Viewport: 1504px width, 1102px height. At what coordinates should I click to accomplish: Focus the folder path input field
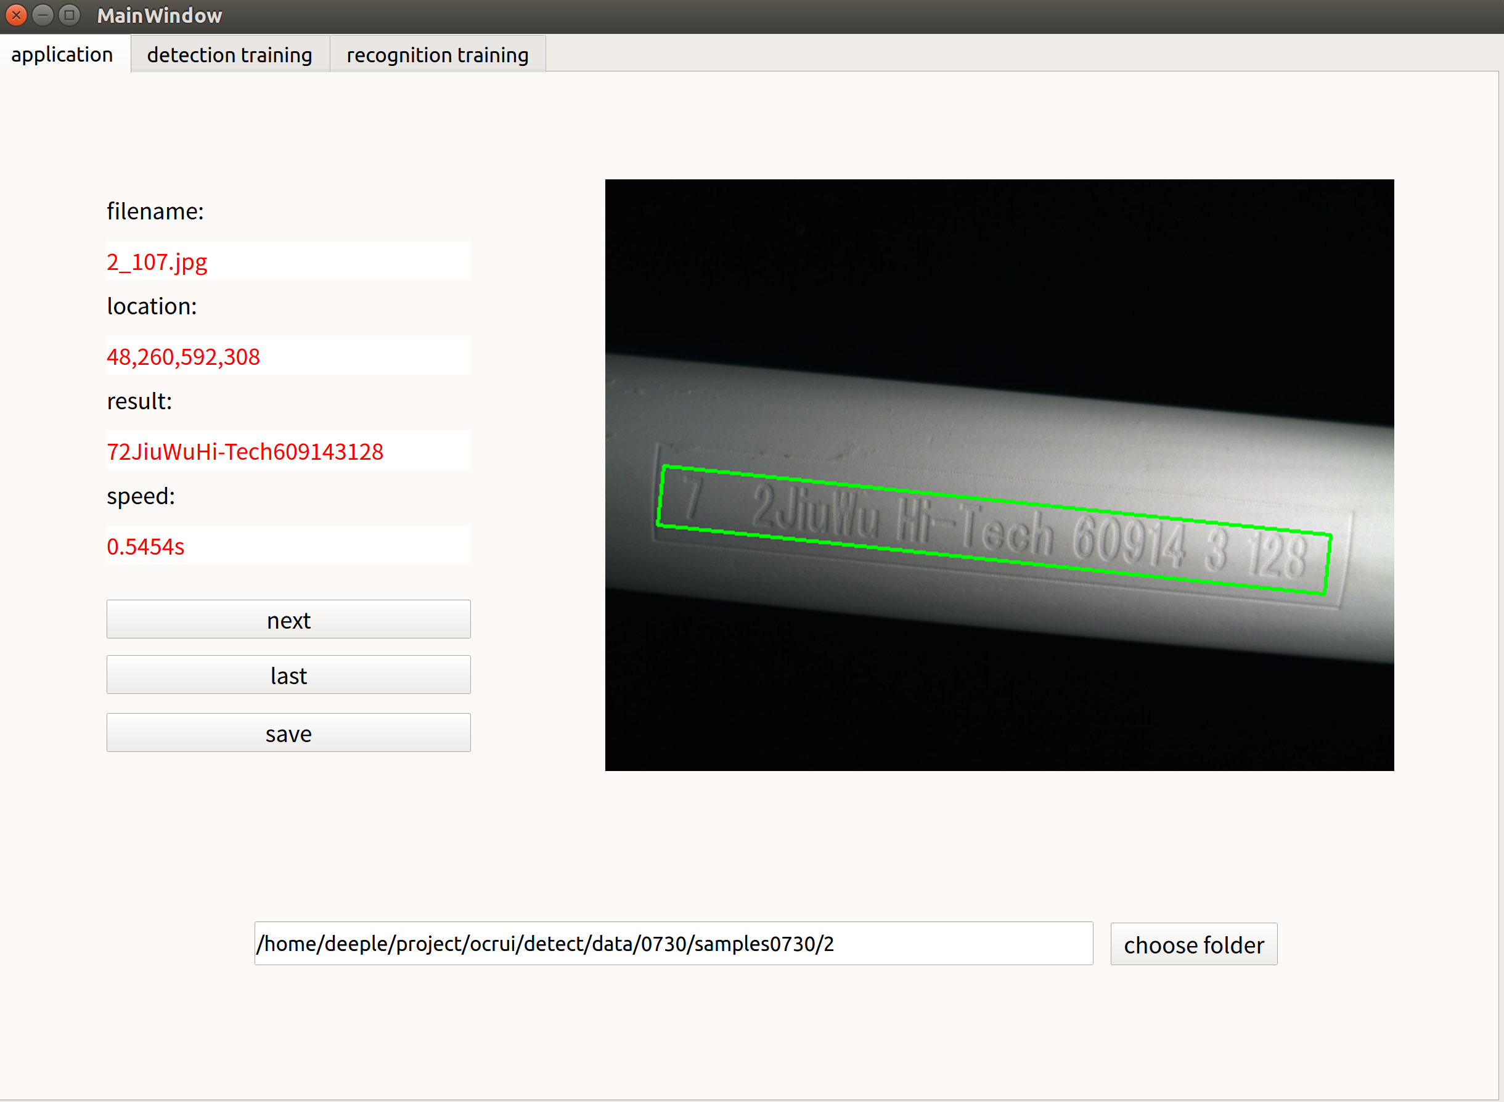(674, 944)
